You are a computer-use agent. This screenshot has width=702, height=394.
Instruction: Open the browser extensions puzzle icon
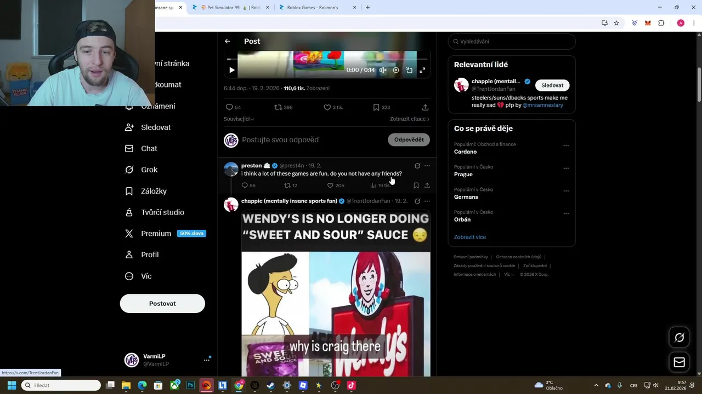(661, 23)
